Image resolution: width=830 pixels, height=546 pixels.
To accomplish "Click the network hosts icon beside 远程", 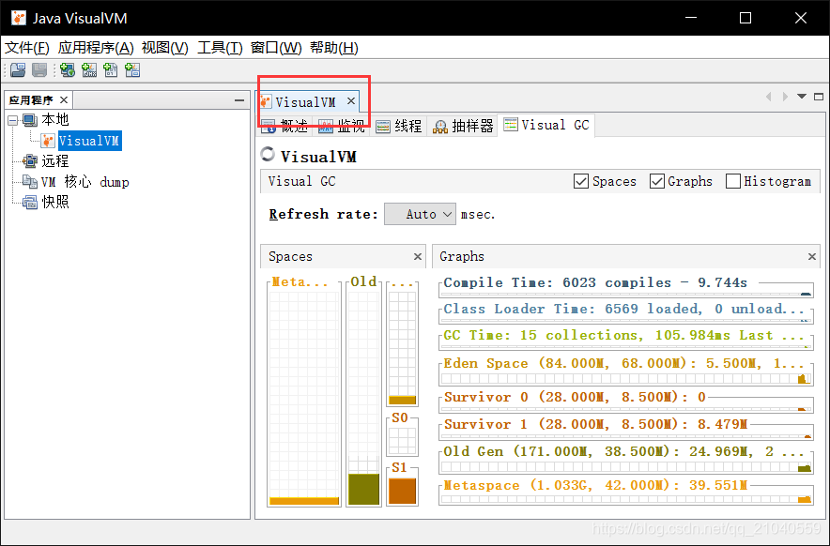I will (30, 160).
